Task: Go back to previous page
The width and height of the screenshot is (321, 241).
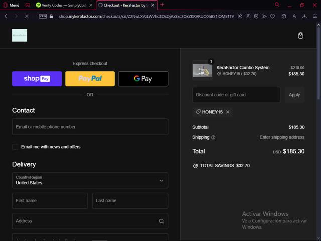Action: point(6,16)
